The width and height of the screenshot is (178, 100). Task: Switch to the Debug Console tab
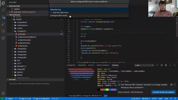pos(103,65)
